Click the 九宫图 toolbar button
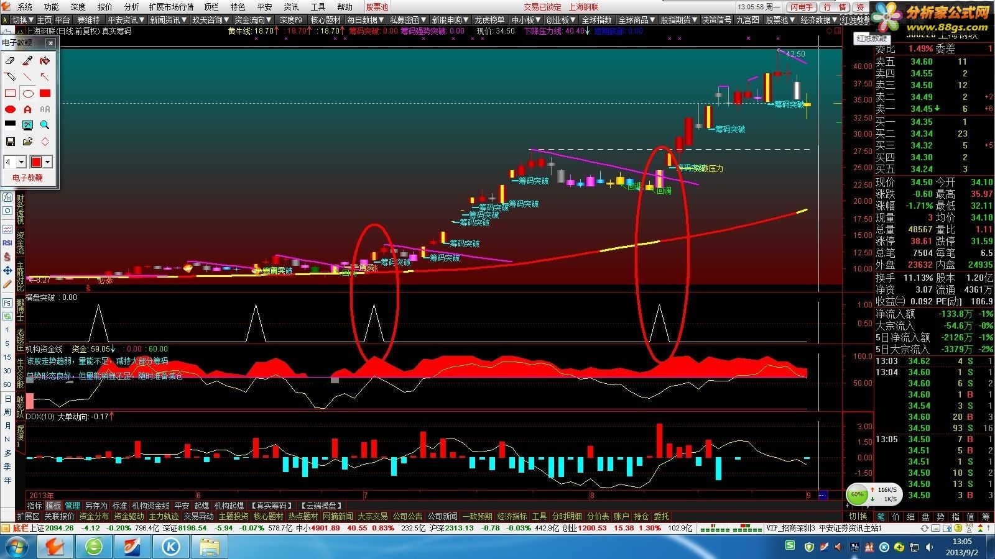Viewport: 995px width, 559px height. tap(747, 20)
